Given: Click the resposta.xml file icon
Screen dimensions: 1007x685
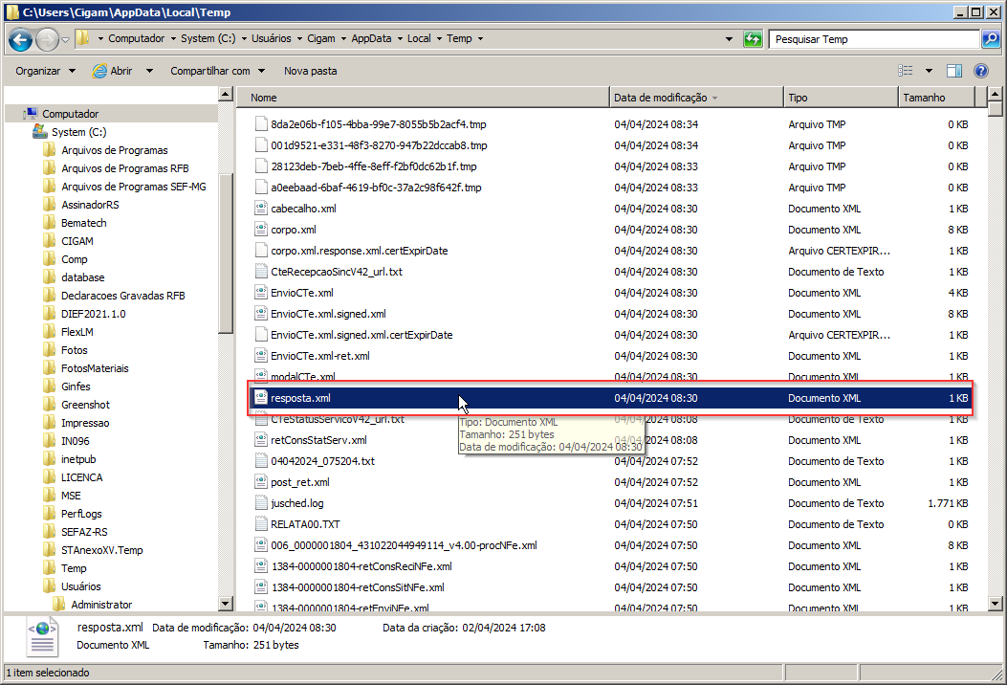Looking at the screenshot, I should (261, 398).
